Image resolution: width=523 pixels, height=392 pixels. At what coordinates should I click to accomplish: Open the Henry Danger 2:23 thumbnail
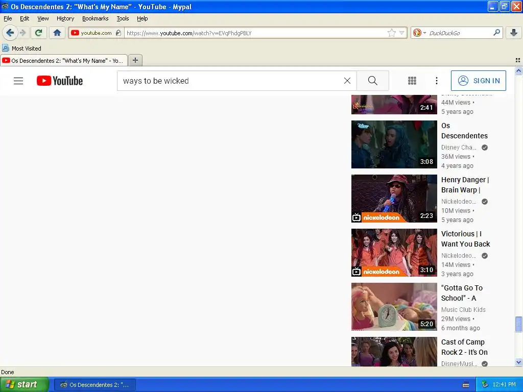pos(394,199)
